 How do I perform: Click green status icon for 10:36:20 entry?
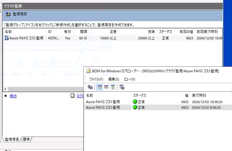point(135,102)
